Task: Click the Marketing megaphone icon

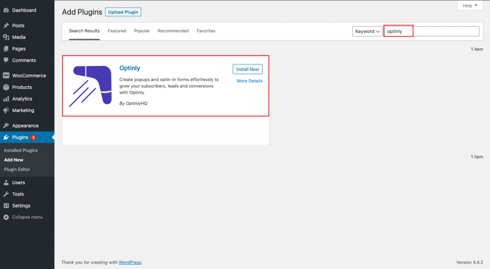Action: coord(6,110)
